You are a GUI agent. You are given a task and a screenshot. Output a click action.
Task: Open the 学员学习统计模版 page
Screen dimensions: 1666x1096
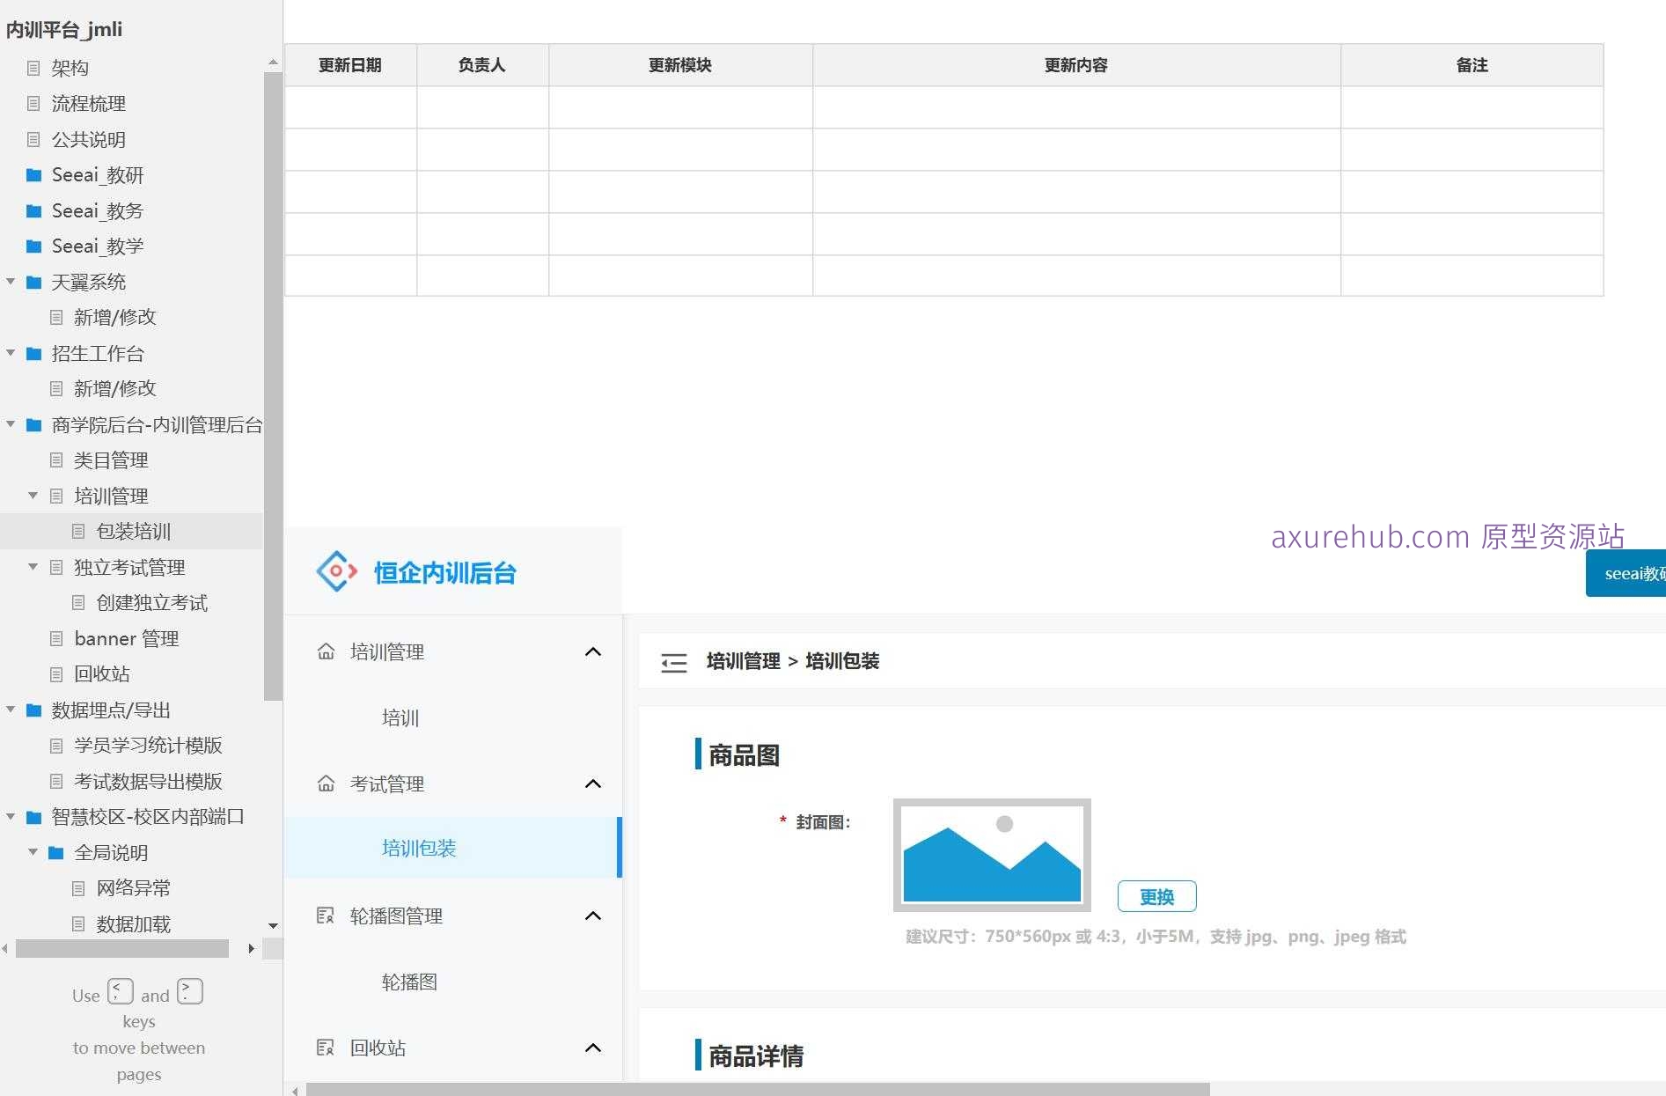(148, 746)
